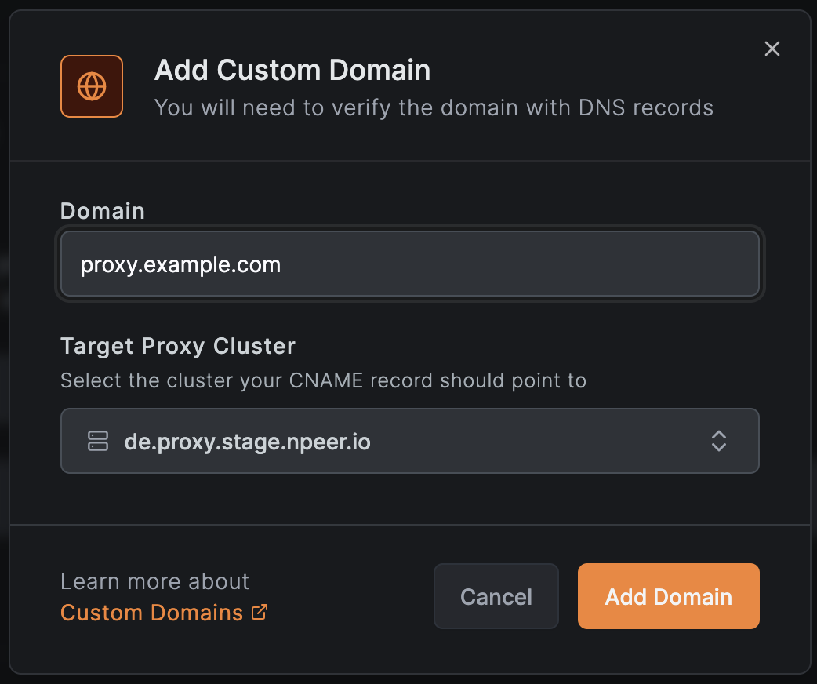This screenshot has width=817, height=684.
Task: Click the Cancel button
Action: pyautogui.click(x=496, y=596)
